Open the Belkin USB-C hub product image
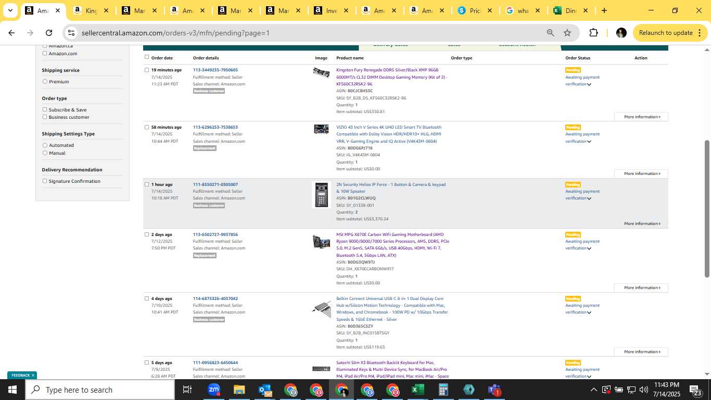Screen dimensions: 711x400 click(321, 309)
